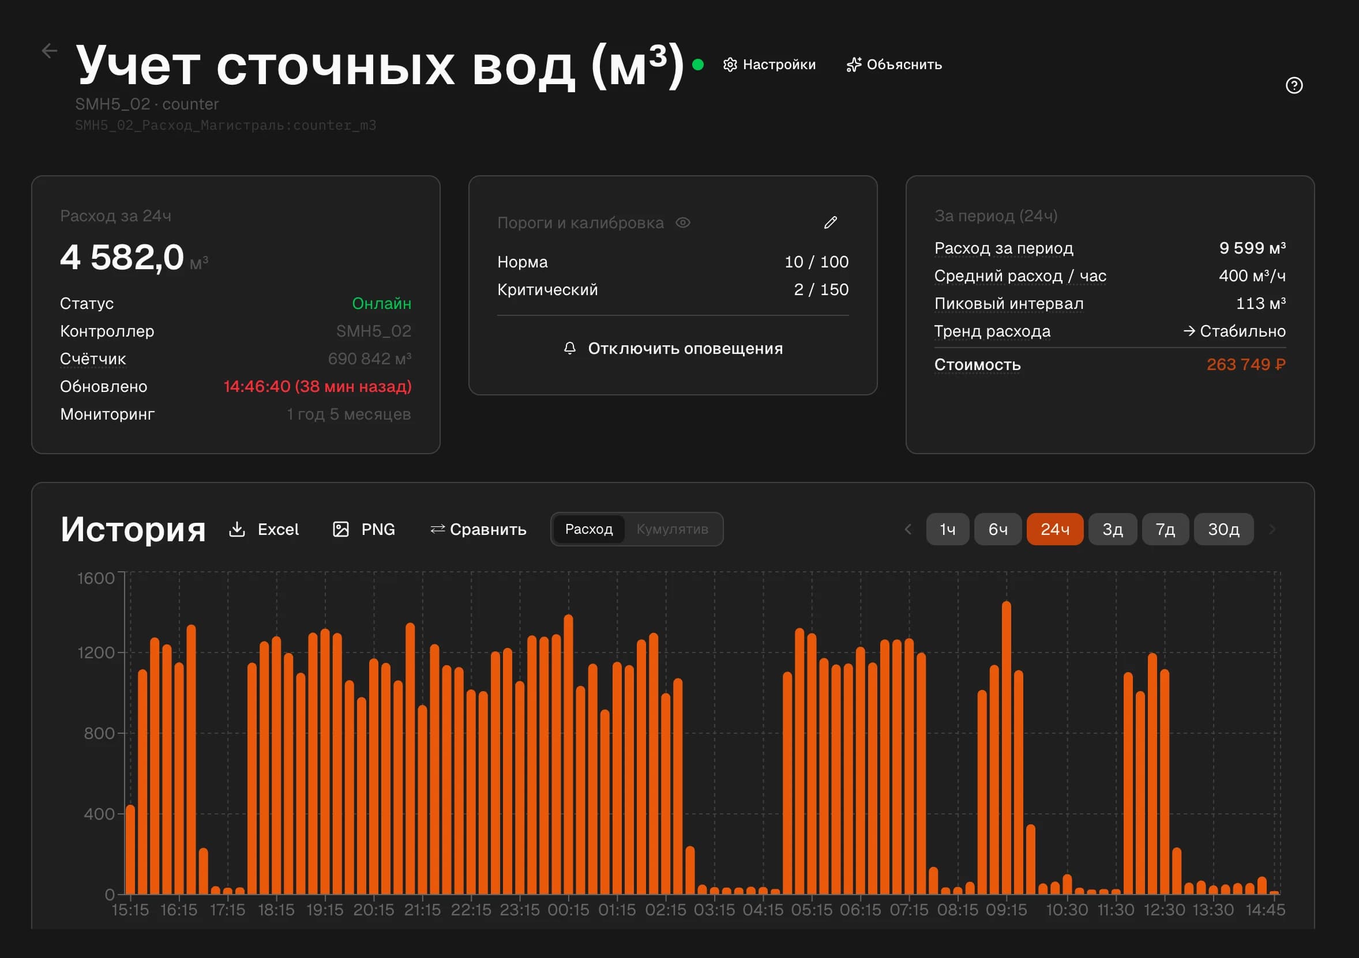Select the 1ч time range
Image resolution: width=1359 pixels, height=958 pixels.
point(947,529)
